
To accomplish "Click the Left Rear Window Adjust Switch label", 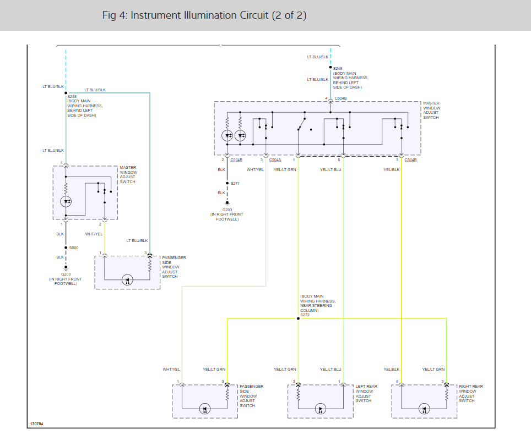I will [x=366, y=393].
